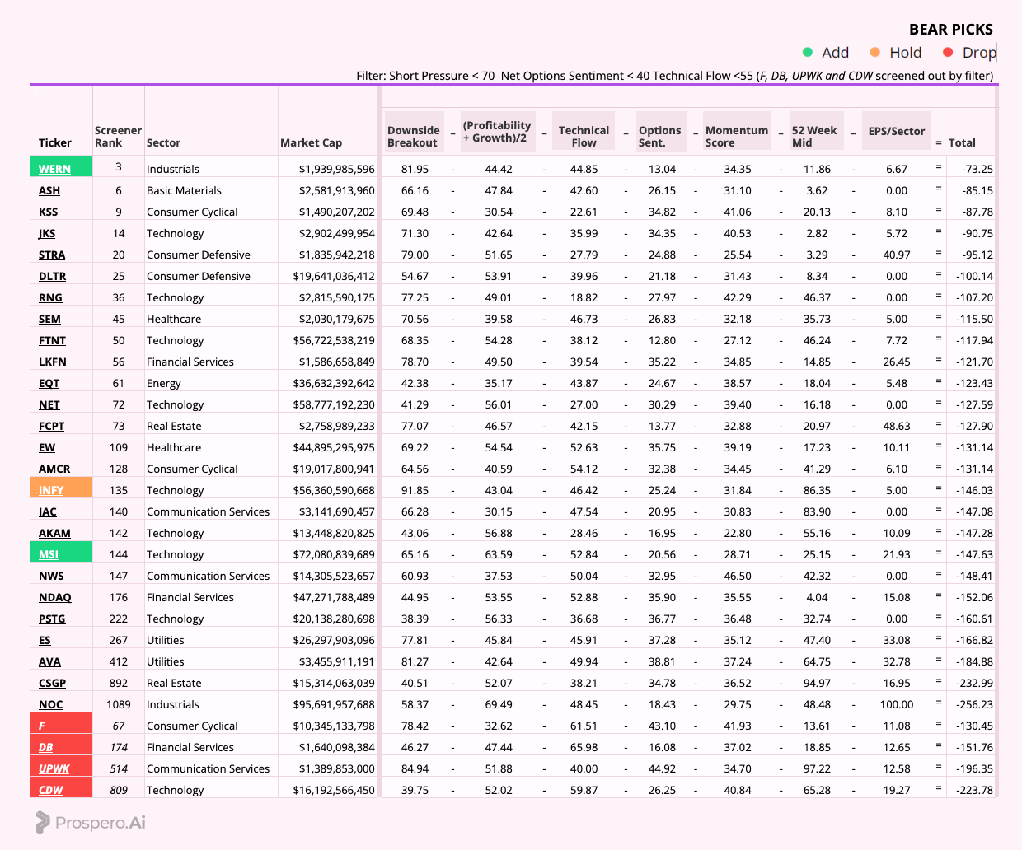Screen dimensions: 1022x850
Task: Select CDW total value -223.78
Action: [975, 790]
